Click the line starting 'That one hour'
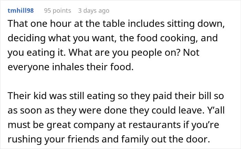Screen dimensions: 241x149 click(x=116, y=24)
